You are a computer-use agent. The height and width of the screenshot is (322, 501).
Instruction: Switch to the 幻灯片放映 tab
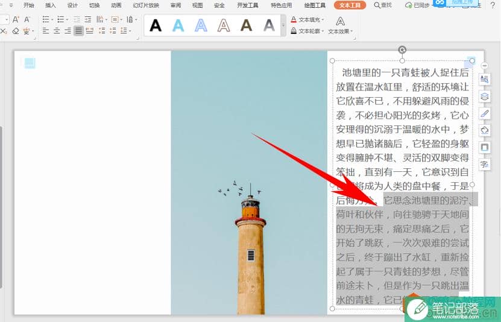coord(146,5)
